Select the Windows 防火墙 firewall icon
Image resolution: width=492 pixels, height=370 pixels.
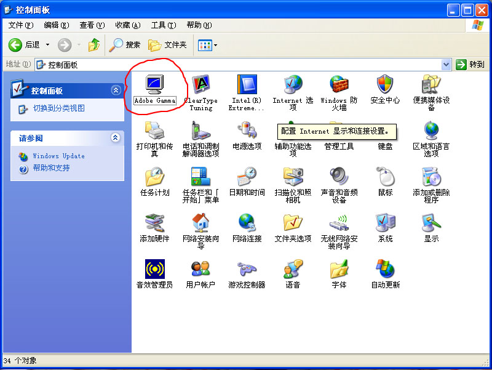[339, 85]
